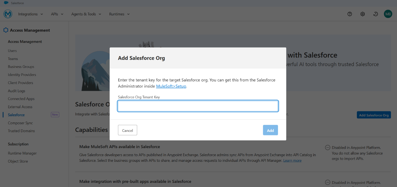This screenshot has height=187, width=397.
Task: Open the Runtimes dropdown menu
Action: click(x=119, y=14)
